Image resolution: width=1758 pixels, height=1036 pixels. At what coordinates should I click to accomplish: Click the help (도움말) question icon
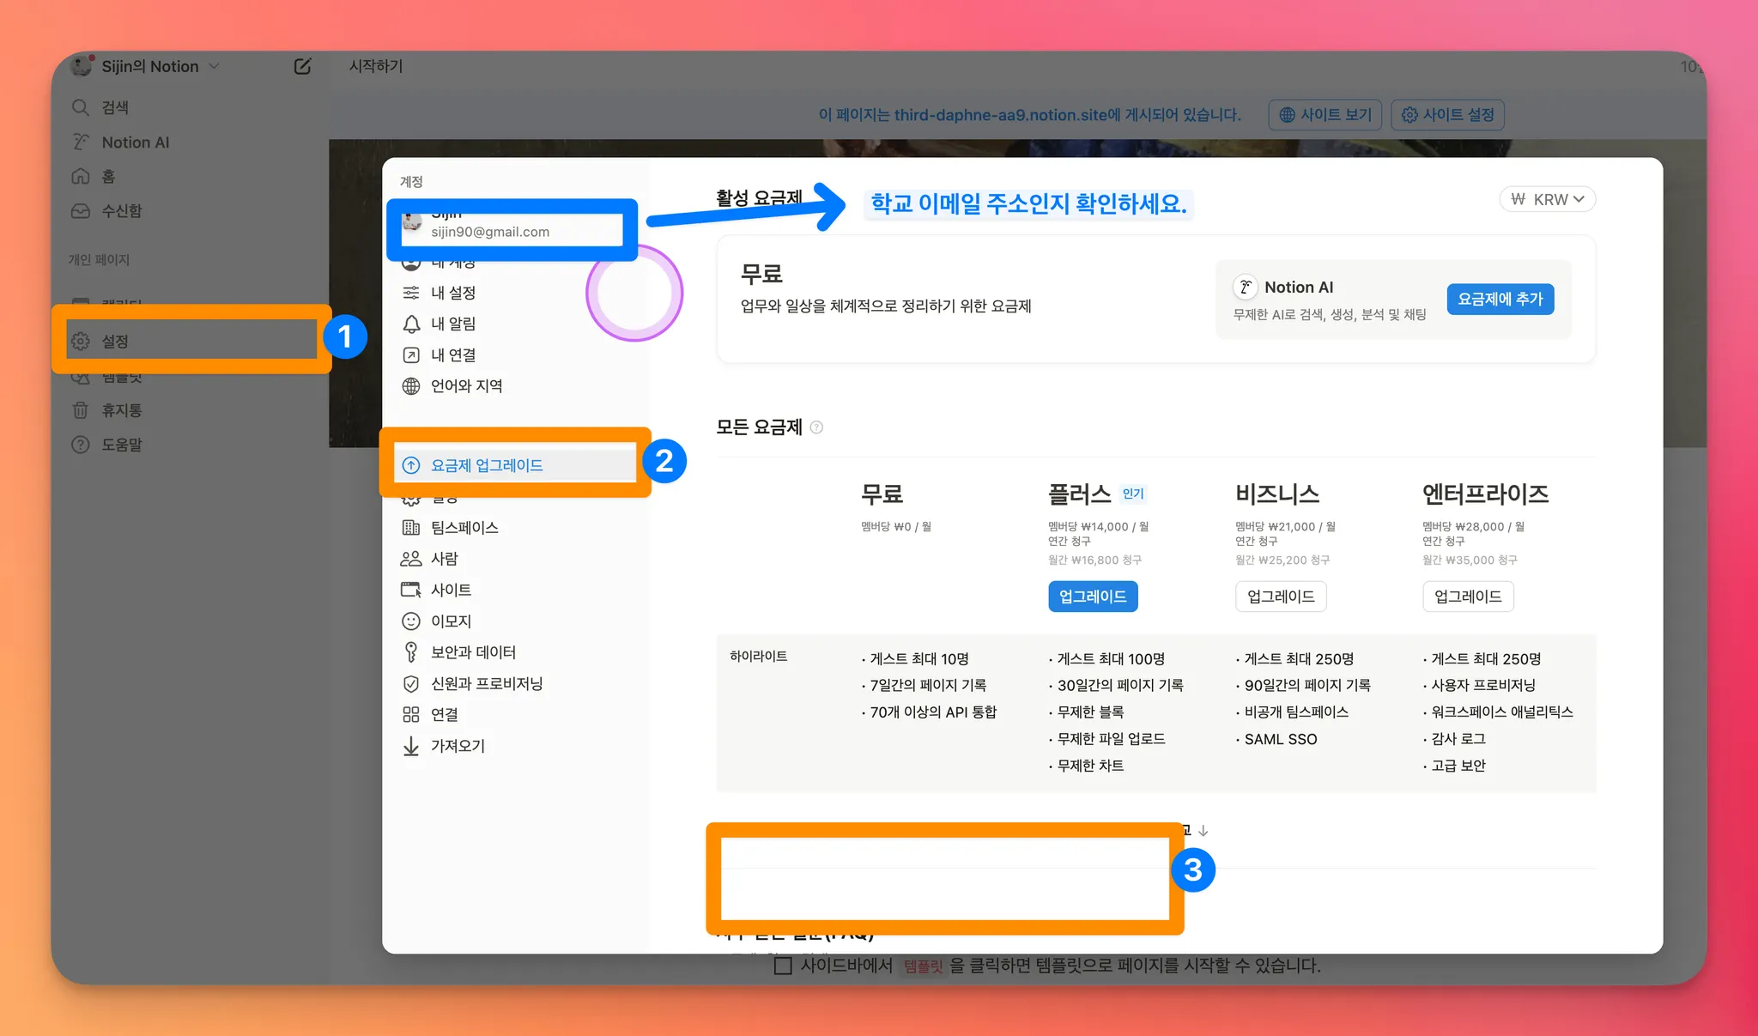point(81,445)
